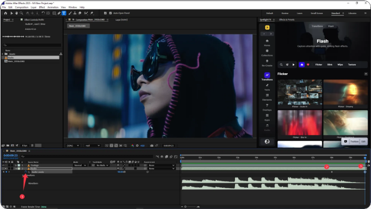Select the Type tool in toolbar
This screenshot has width=371, height=209.
click(64, 13)
